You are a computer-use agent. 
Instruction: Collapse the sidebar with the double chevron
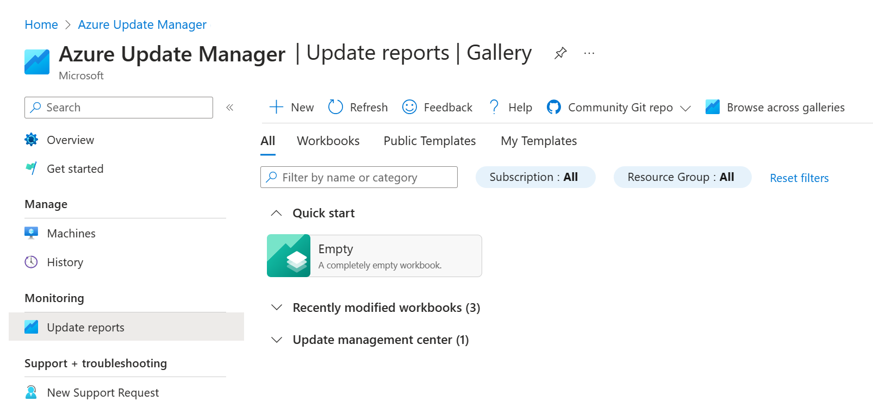(230, 108)
